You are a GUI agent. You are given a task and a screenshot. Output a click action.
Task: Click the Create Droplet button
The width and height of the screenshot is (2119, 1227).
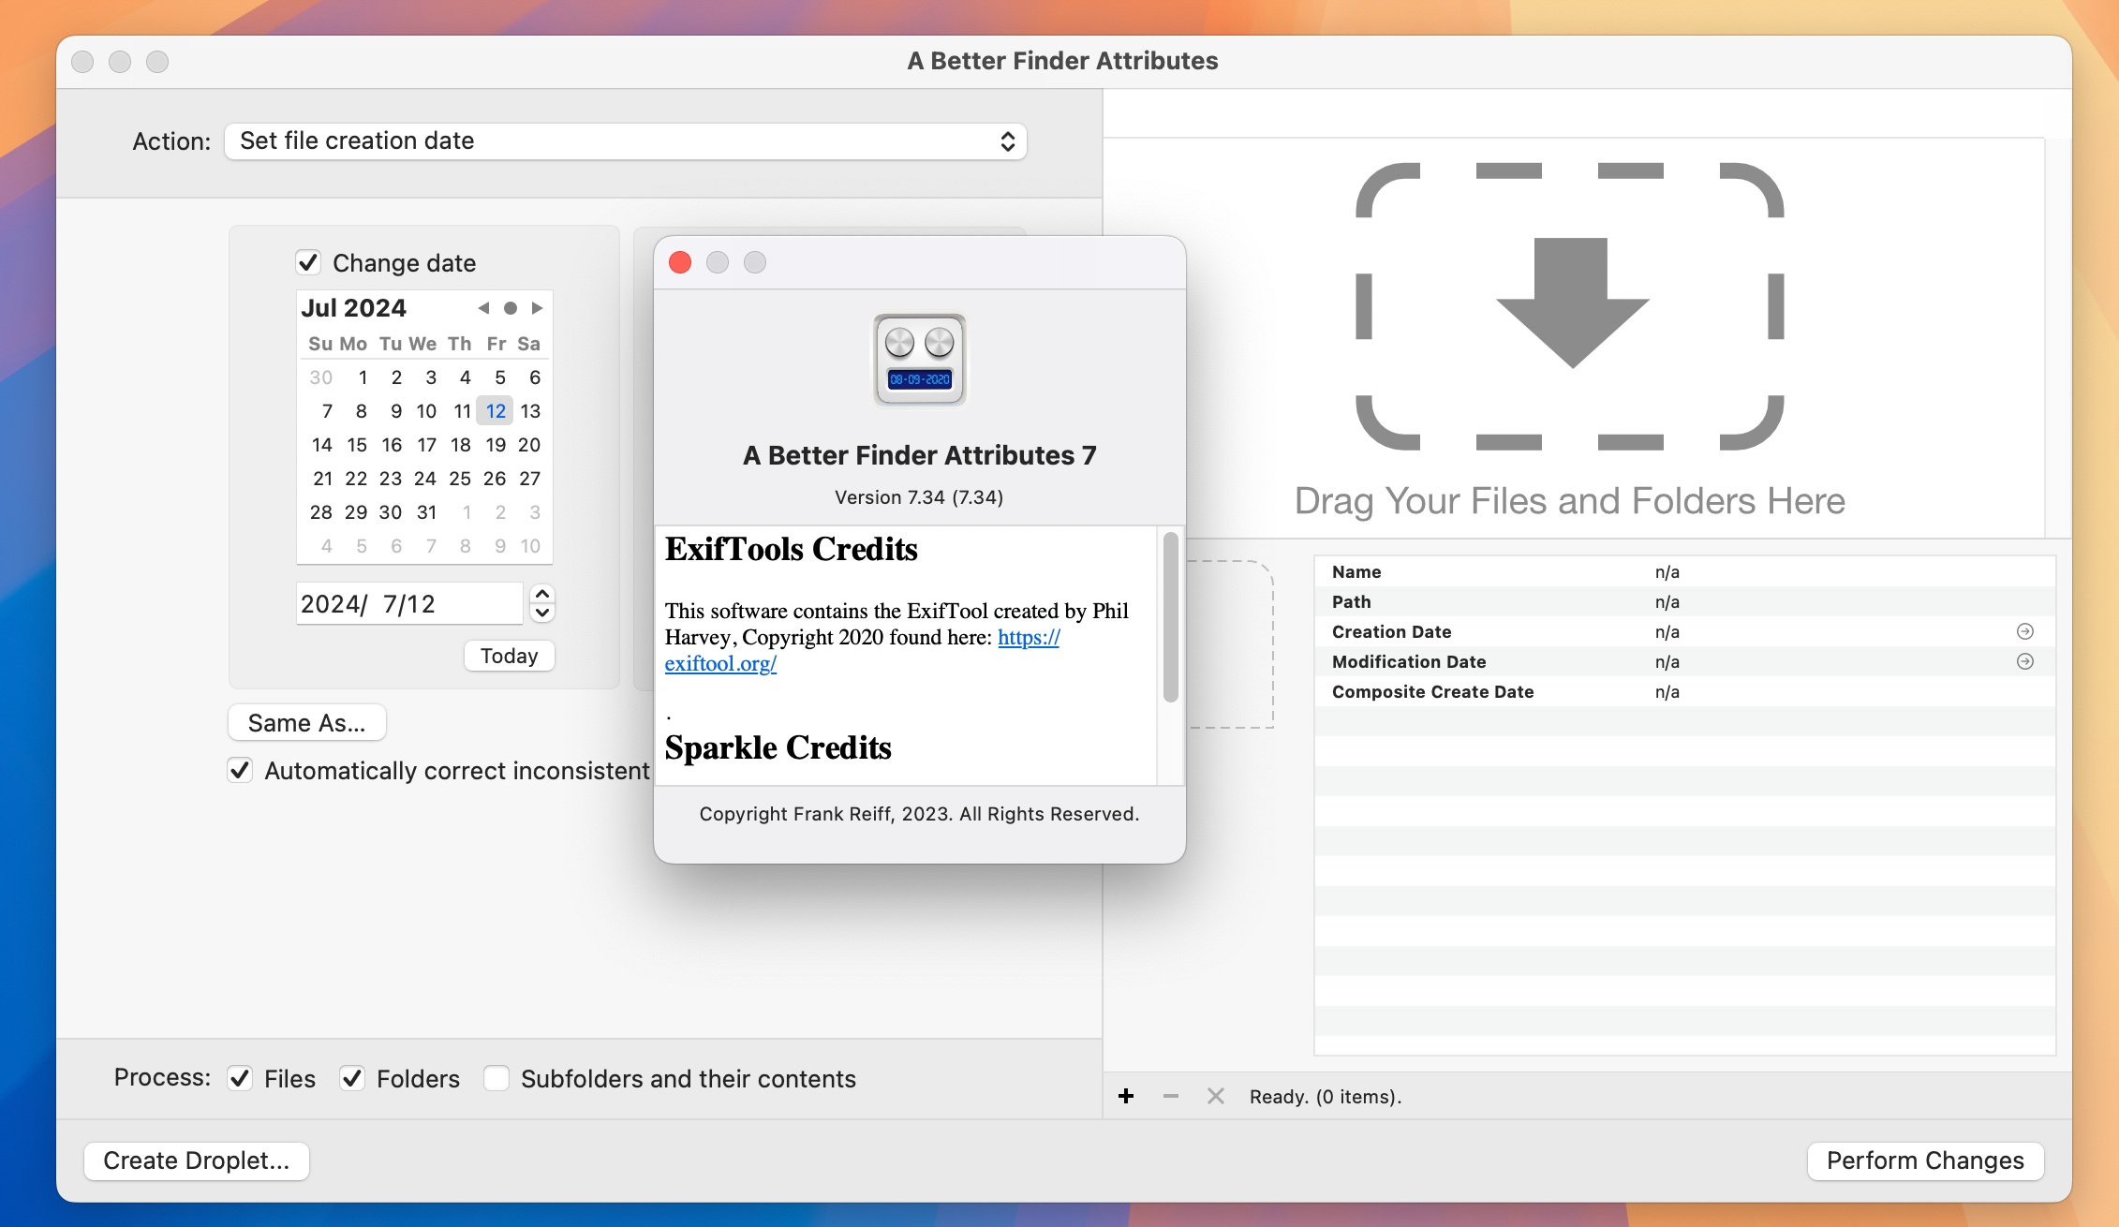[197, 1160]
